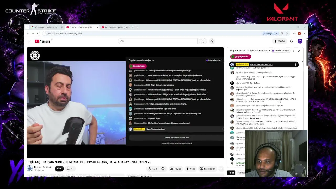Close the chat replay panel

pos(299,51)
